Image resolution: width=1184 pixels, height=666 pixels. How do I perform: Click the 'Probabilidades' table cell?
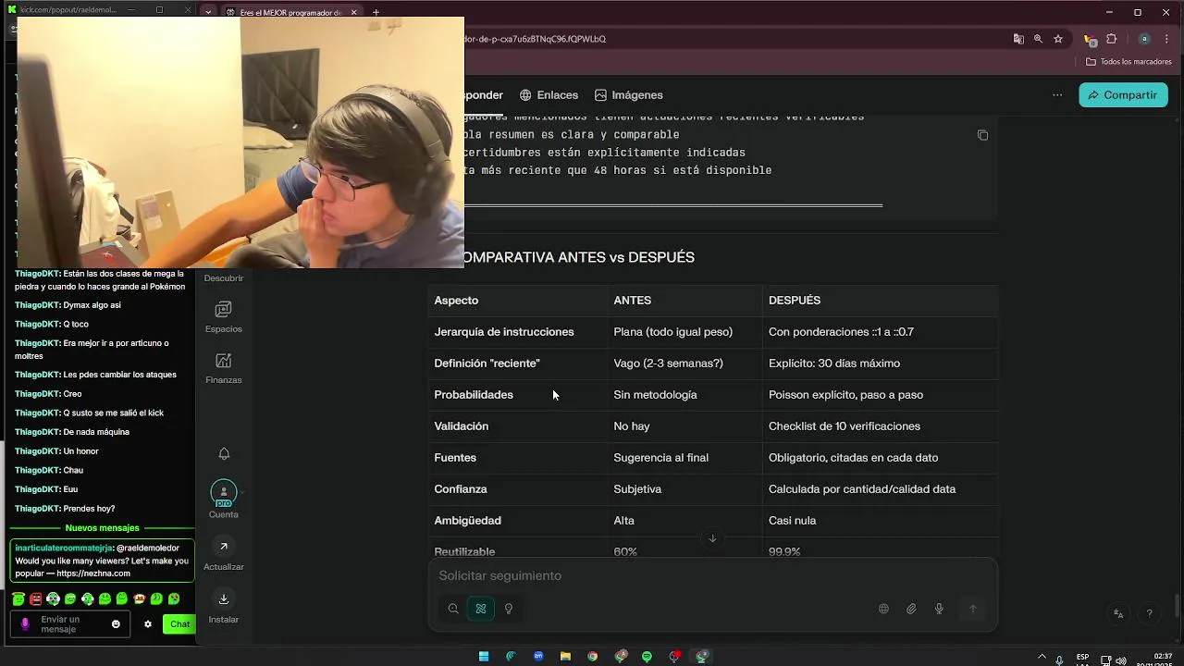pyautogui.click(x=473, y=395)
